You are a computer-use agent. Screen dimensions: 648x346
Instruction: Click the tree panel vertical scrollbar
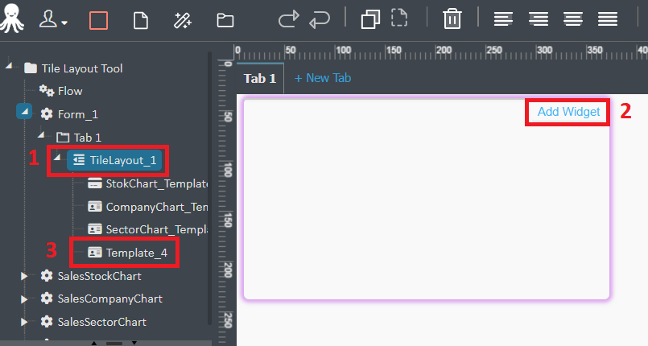click(209, 187)
